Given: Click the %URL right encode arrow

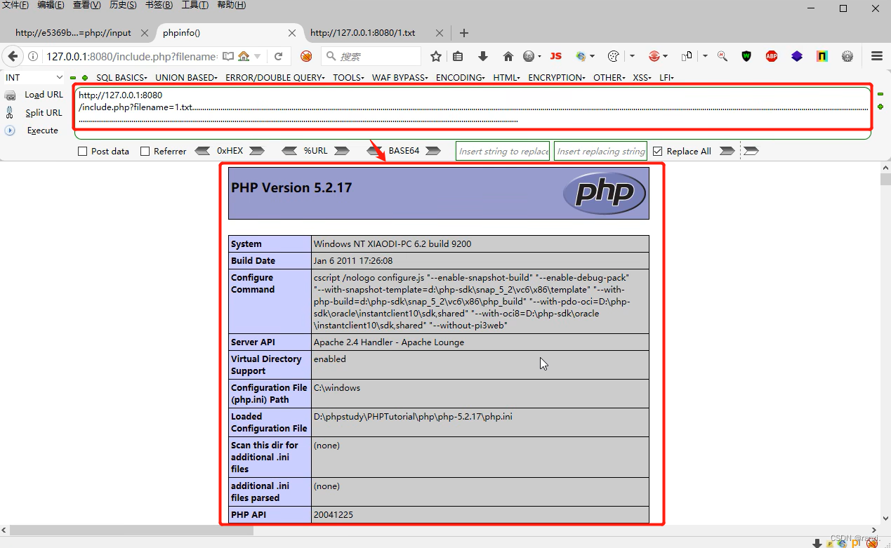Looking at the screenshot, I should coord(341,151).
